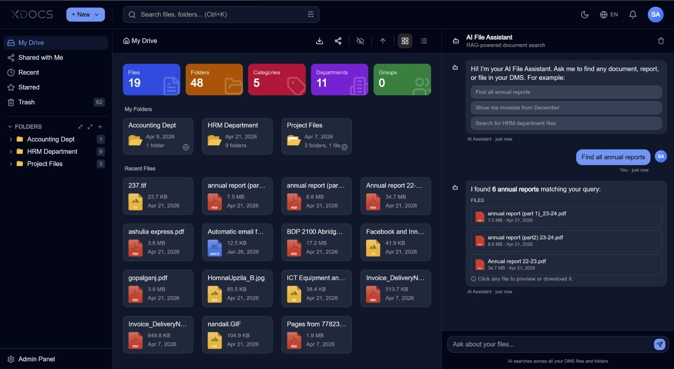Click the share icon in My Drive toolbar
674x369 pixels.
point(338,41)
